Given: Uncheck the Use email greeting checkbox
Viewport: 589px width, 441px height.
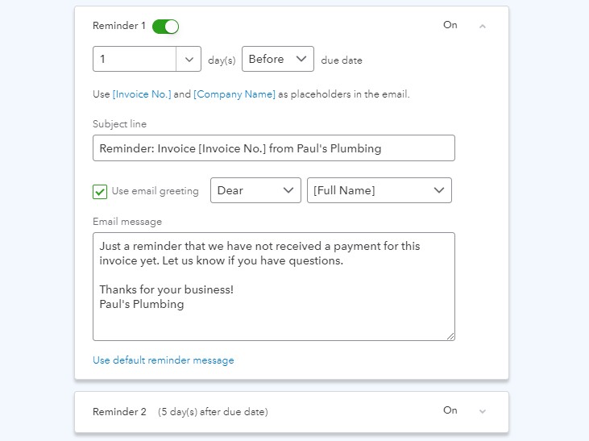Looking at the screenshot, I should [100, 191].
